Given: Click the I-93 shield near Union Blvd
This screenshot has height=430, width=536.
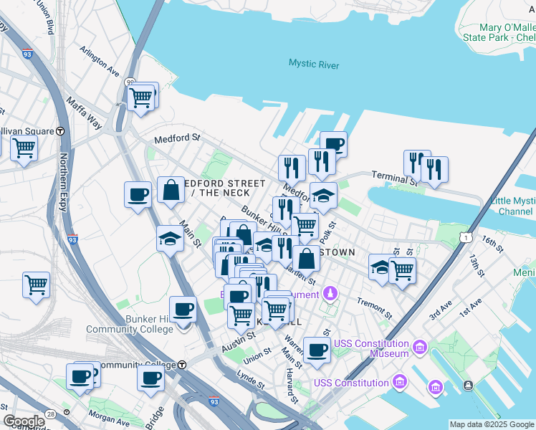Looking at the screenshot, I should [27, 54].
